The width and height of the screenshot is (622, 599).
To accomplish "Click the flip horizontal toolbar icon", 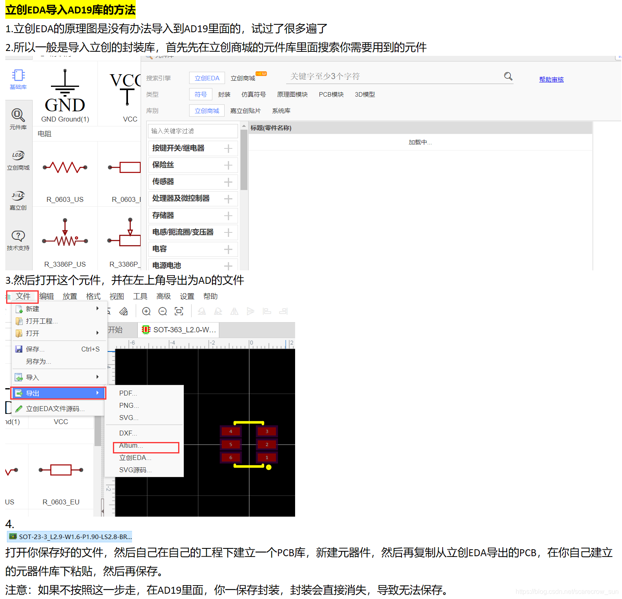I will [x=234, y=312].
